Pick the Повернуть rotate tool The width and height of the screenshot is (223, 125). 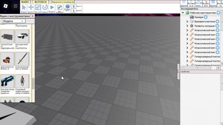pos(45,8)
